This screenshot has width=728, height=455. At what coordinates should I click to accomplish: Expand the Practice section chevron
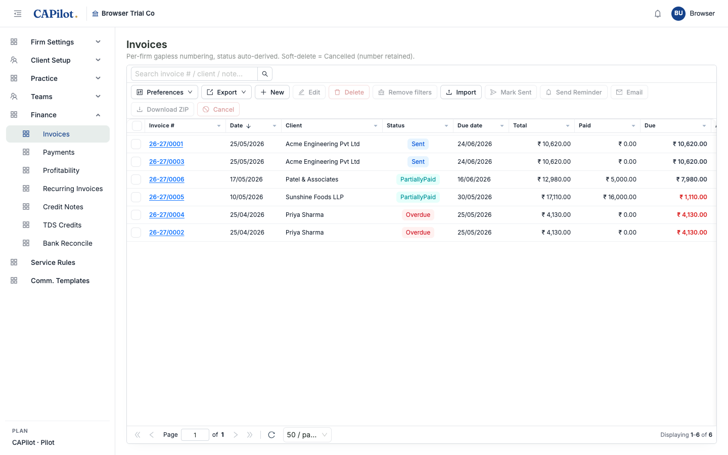[98, 78]
